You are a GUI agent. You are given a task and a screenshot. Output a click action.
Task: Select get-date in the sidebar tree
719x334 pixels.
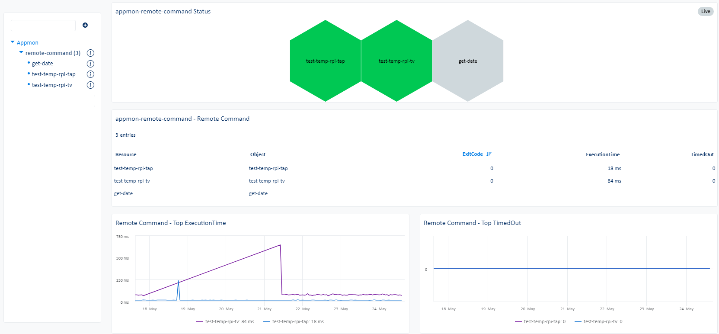click(42, 64)
